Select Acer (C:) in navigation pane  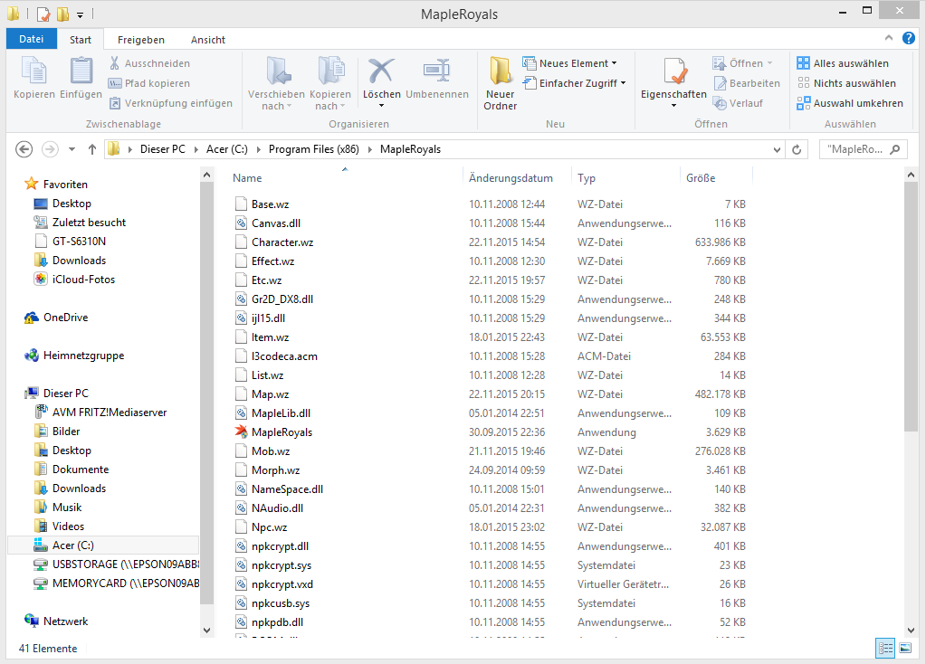pos(103,545)
